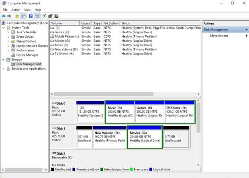Click the green Extended partition legend swatch
This screenshot has width=249, height=178.
[x=102, y=169]
